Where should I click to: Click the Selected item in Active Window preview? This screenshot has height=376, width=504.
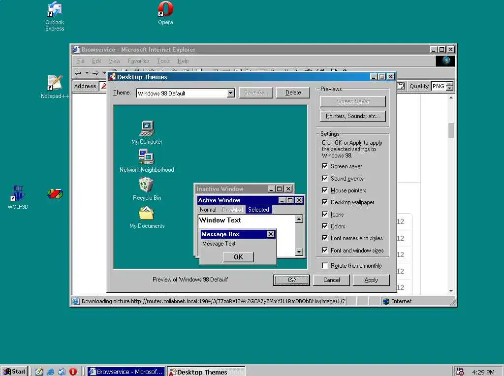point(258,210)
